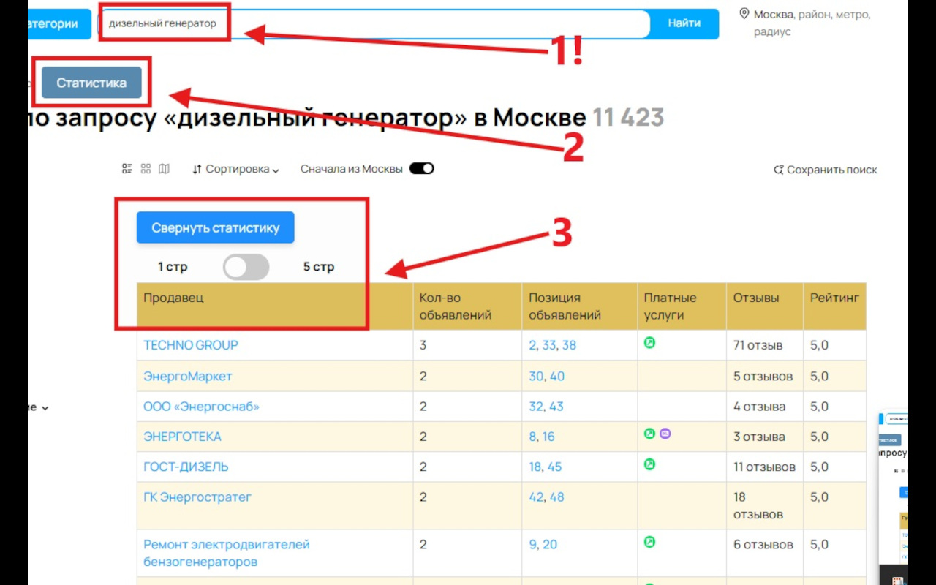Click the Позиция объявлений column header
This screenshot has height=585, width=936.
pyautogui.click(x=580, y=306)
